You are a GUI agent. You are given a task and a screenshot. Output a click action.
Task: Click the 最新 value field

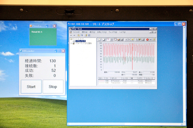coord(114,72)
